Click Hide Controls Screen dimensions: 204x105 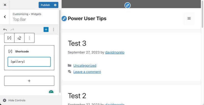(x=14, y=100)
